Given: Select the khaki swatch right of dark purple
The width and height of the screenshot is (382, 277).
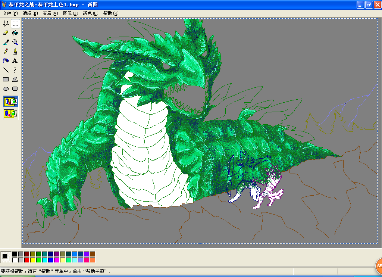Looking at the screenshot, I should 63,254.
